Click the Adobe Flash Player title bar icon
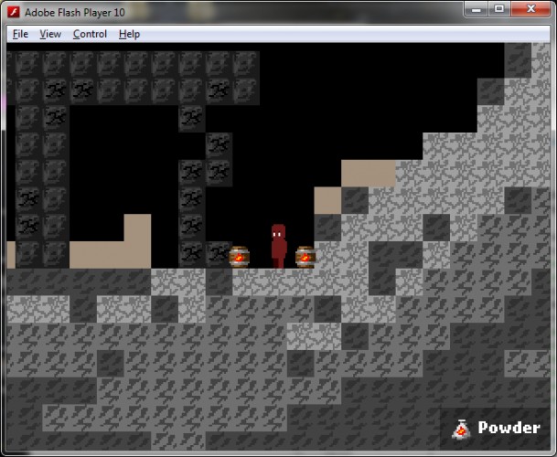Viewport: 557px width, 457px height. [x=14, y=13]
